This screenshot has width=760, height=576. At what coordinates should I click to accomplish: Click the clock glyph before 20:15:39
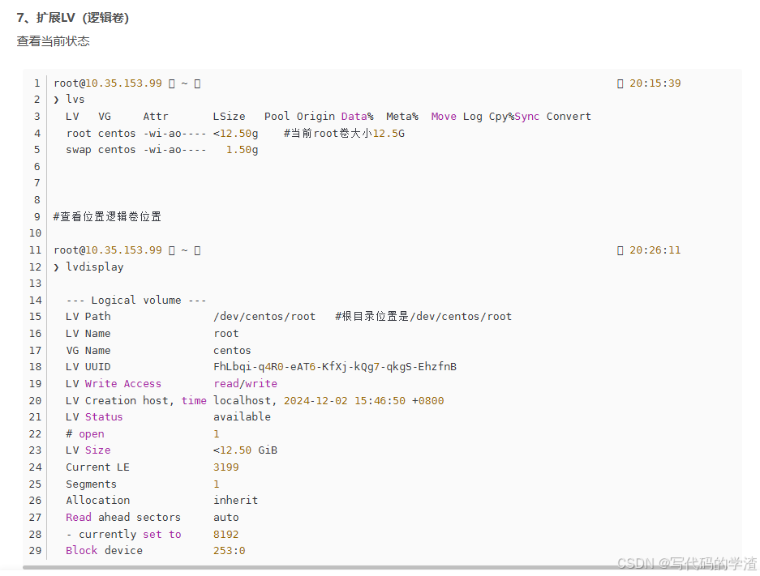620,83
